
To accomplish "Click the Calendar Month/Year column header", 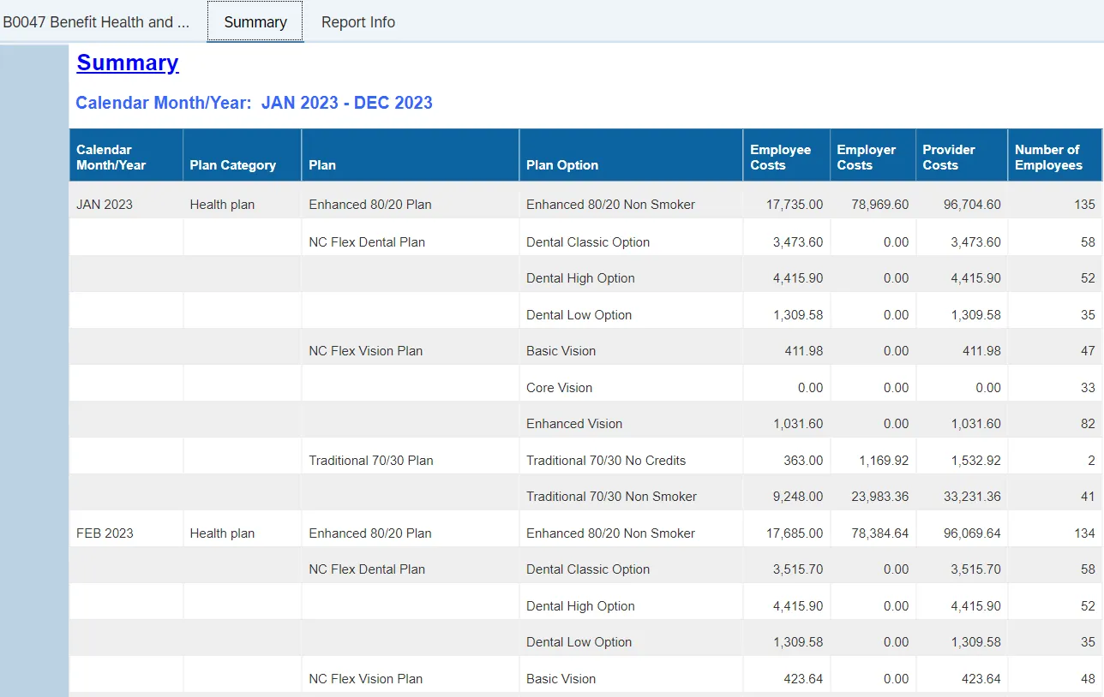I will point(111,157).
